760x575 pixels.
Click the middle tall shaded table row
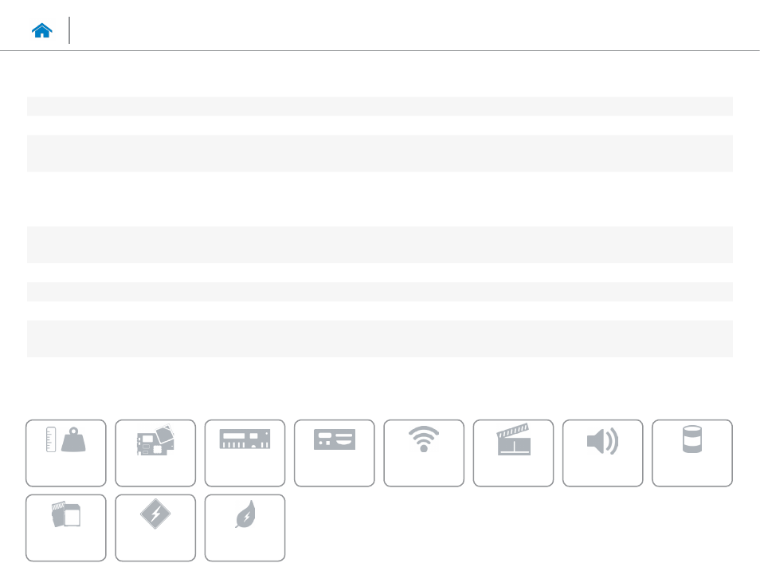379,245
